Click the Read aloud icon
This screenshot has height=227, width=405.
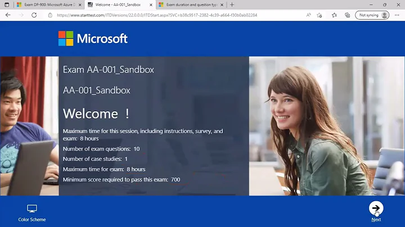[x=308, y=15]
